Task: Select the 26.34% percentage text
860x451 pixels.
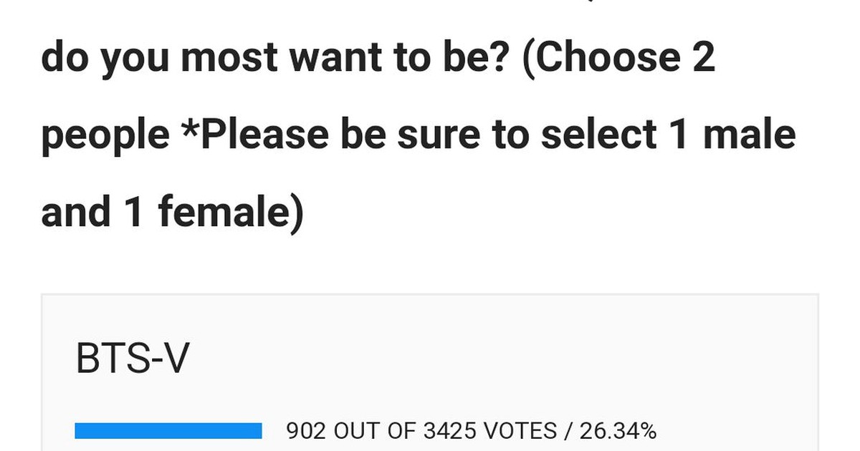Action: point(618,431)
